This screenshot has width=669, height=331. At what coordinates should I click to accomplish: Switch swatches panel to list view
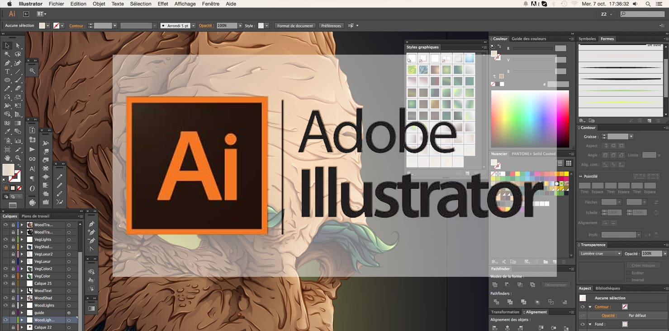point(560,163)
